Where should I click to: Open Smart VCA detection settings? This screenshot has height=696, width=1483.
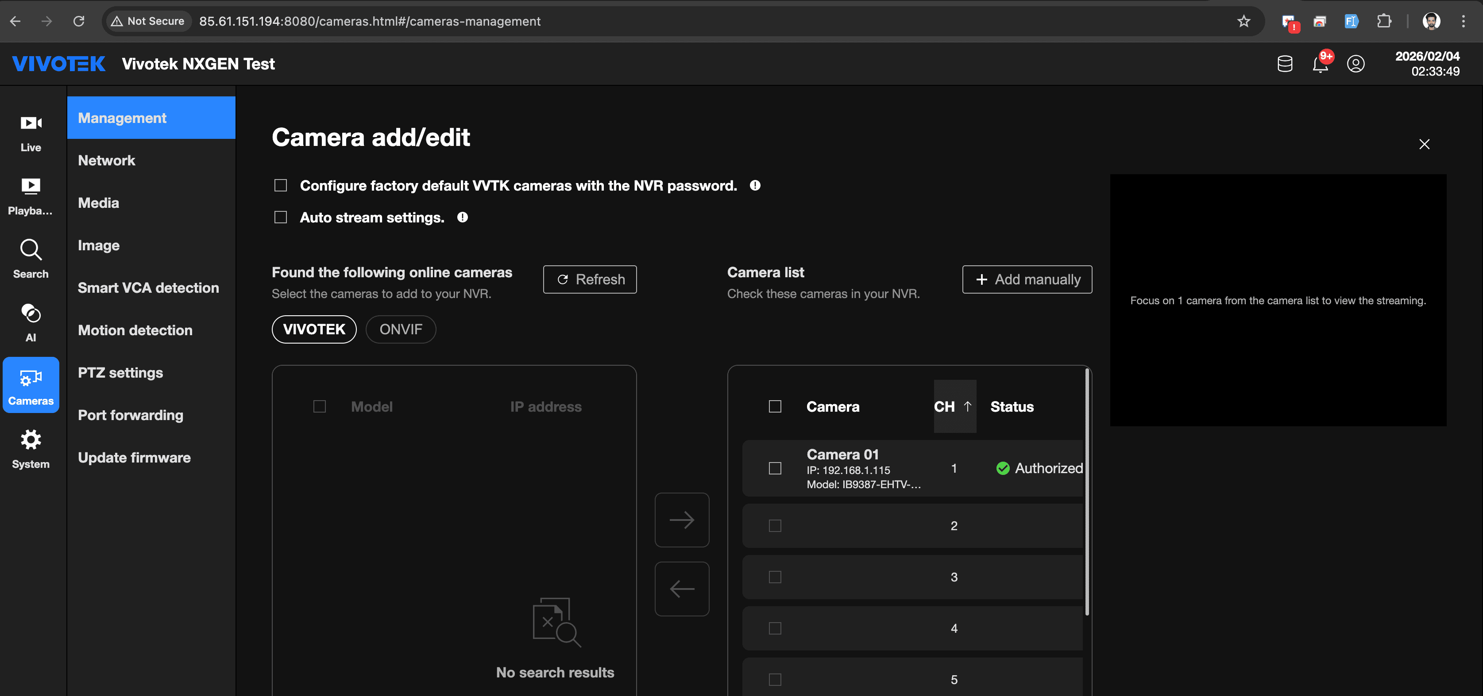coord(148,287)
